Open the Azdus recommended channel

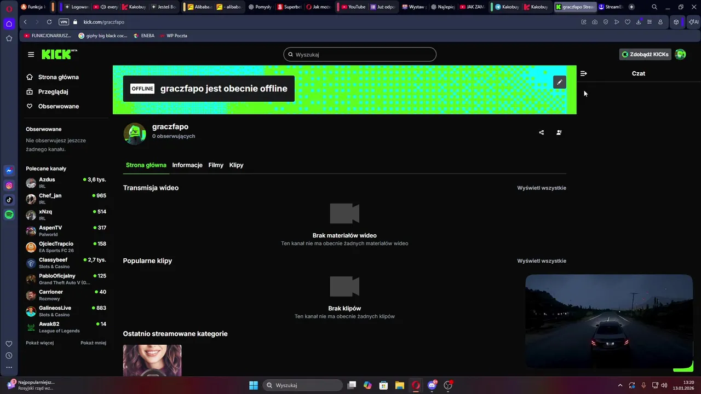click(x=66, y=183)
